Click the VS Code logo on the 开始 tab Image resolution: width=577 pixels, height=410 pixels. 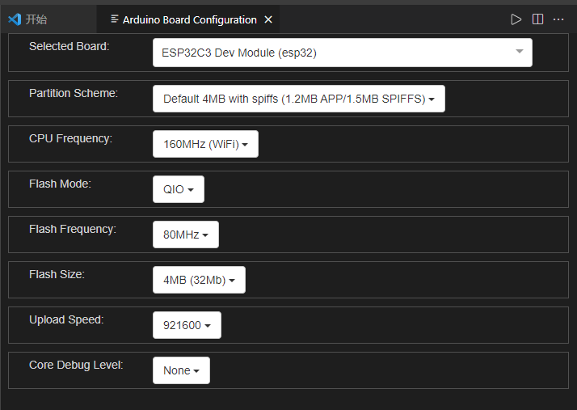(15, 19)
